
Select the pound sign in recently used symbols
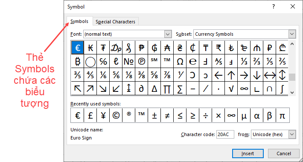[x=90, y=115]
